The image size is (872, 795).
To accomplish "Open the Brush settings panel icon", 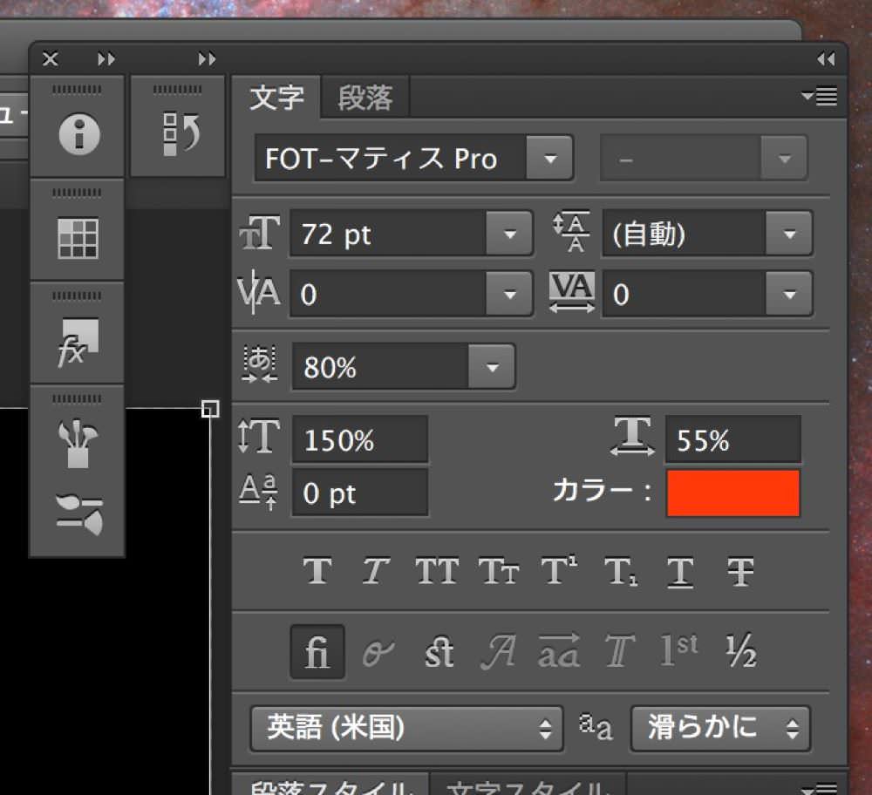I will pos(79,513).
